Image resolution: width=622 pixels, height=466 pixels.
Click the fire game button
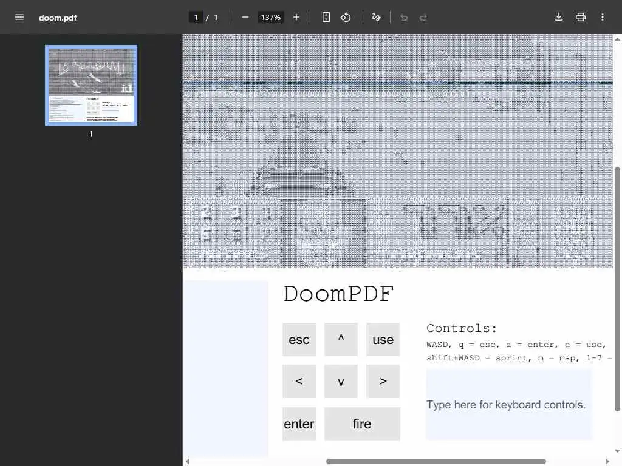[362, 424]
